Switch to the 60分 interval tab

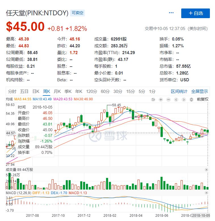click(105, 92)
